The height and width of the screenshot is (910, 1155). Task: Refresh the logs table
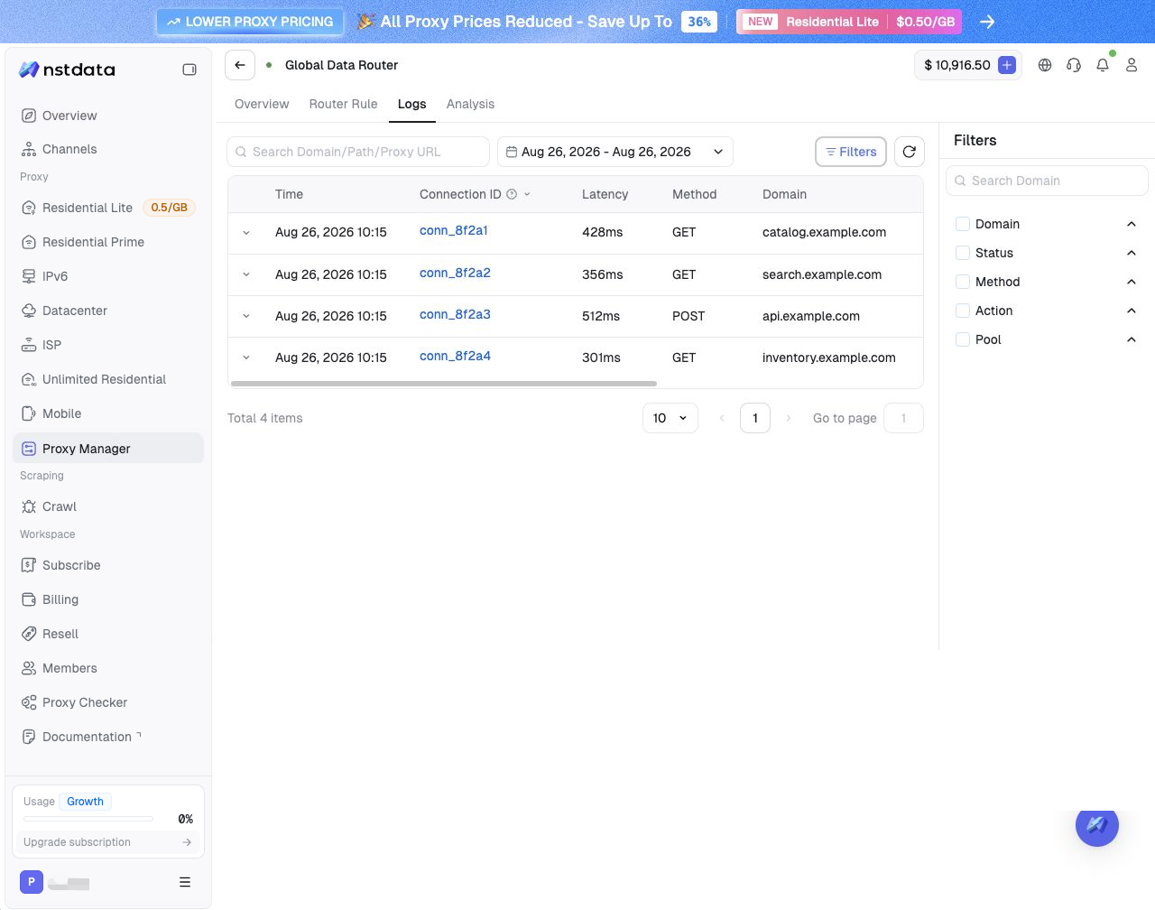click(x=910, y=152)
